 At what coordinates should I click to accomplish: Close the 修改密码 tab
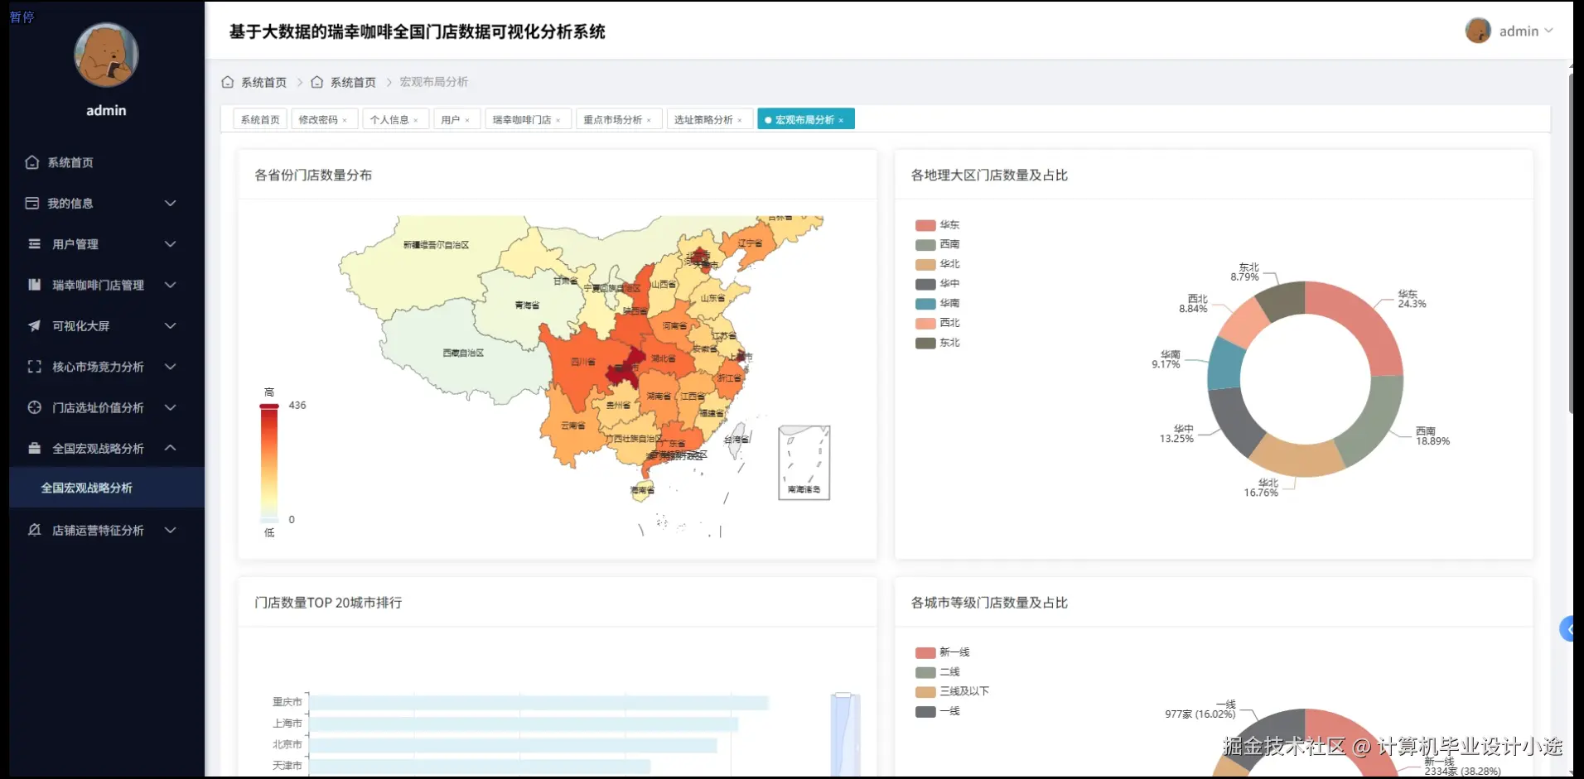tap(345, 120)
